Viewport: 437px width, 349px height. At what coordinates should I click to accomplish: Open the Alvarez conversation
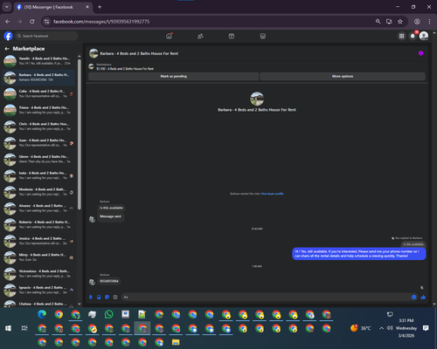click(39, 208)
